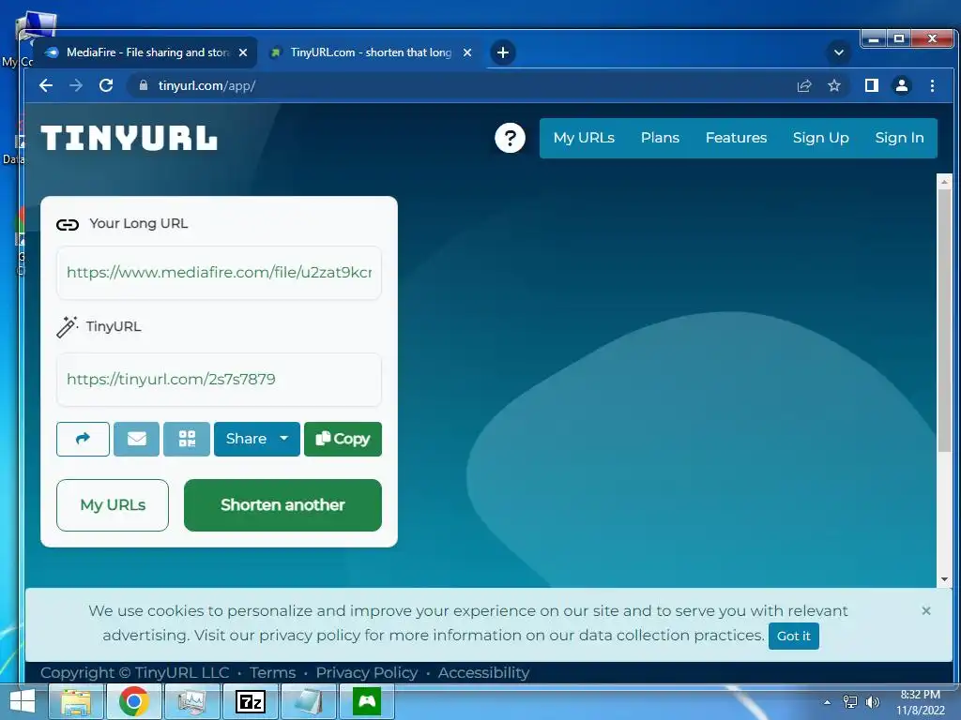This screenshot has width=961, height=720.
Task: Click the TinyURL logo
Action: pyautogui.click(x=130, y=138)
